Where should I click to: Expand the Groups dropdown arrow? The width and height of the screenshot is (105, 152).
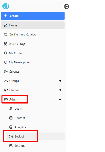(60, 81)
